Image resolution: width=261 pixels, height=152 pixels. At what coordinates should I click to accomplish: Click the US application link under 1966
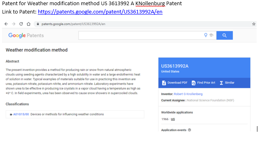173,119
